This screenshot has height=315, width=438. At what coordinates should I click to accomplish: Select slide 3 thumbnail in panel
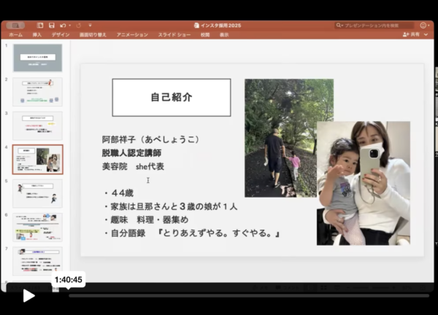[37, 125]
